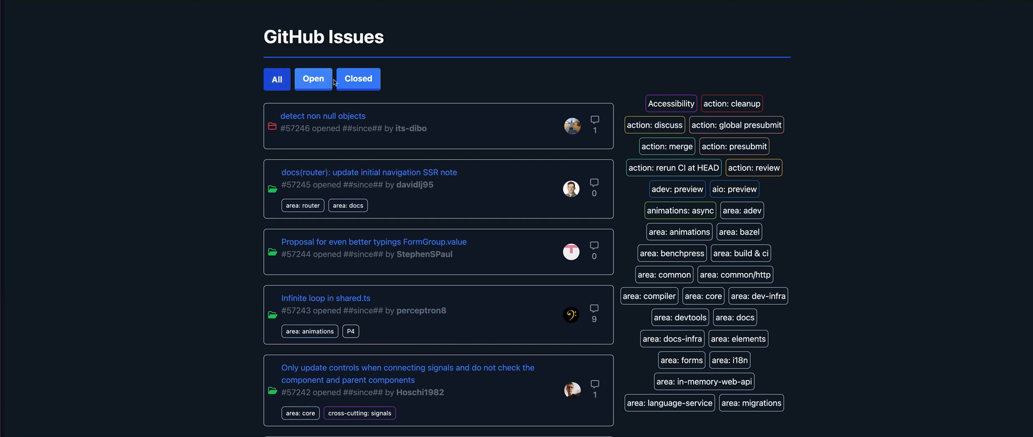Select the 'aio: preview' label
1033x437 pixels.
[x=734, y=189]
